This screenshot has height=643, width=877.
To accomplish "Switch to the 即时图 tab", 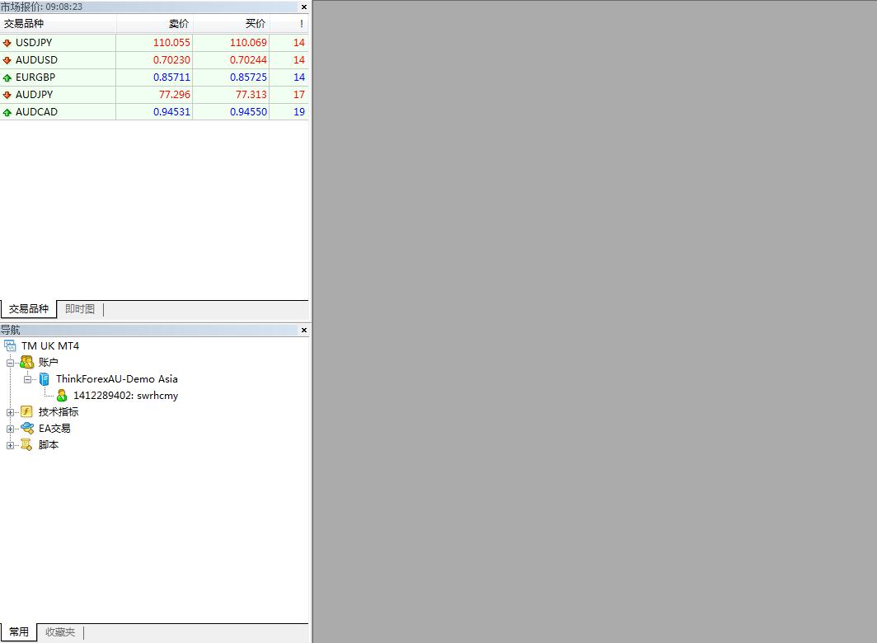I will [80, 309].
